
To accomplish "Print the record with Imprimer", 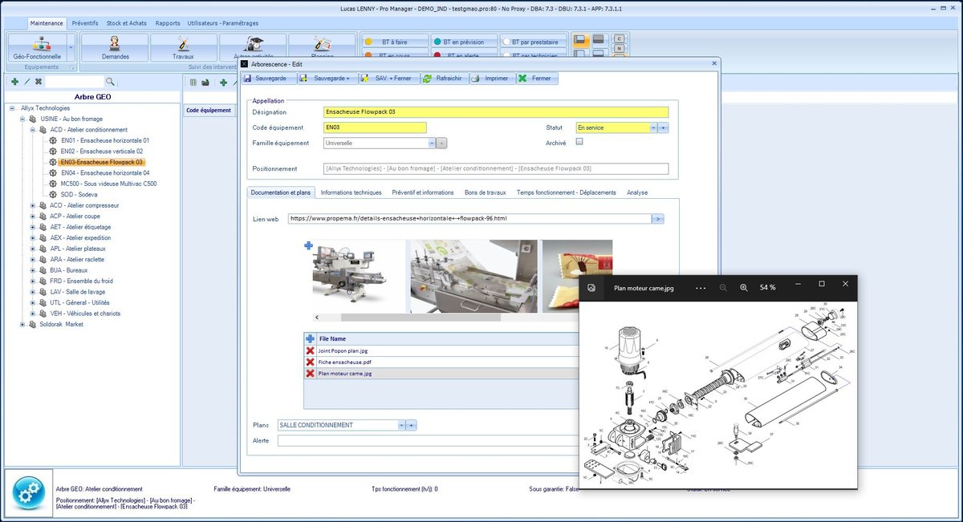I will (x=490, y=79).
